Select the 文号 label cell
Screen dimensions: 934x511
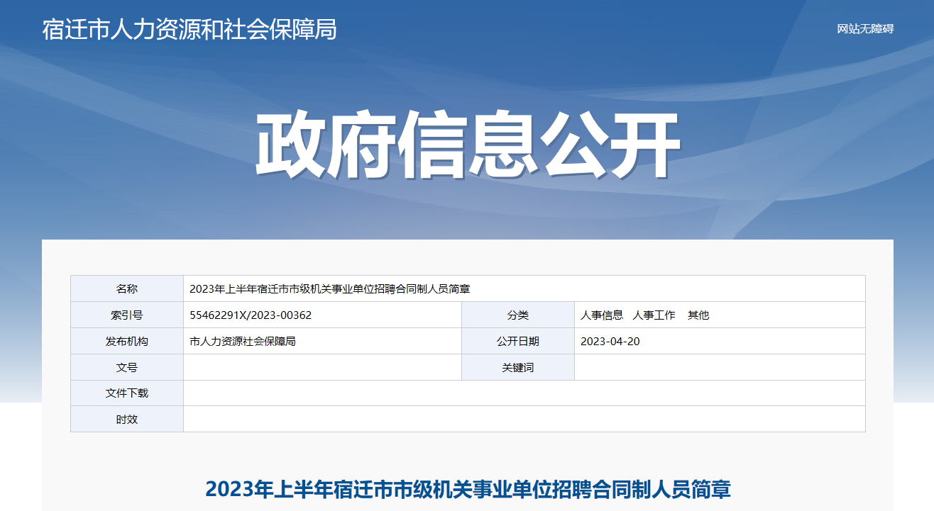click(127, 367)
